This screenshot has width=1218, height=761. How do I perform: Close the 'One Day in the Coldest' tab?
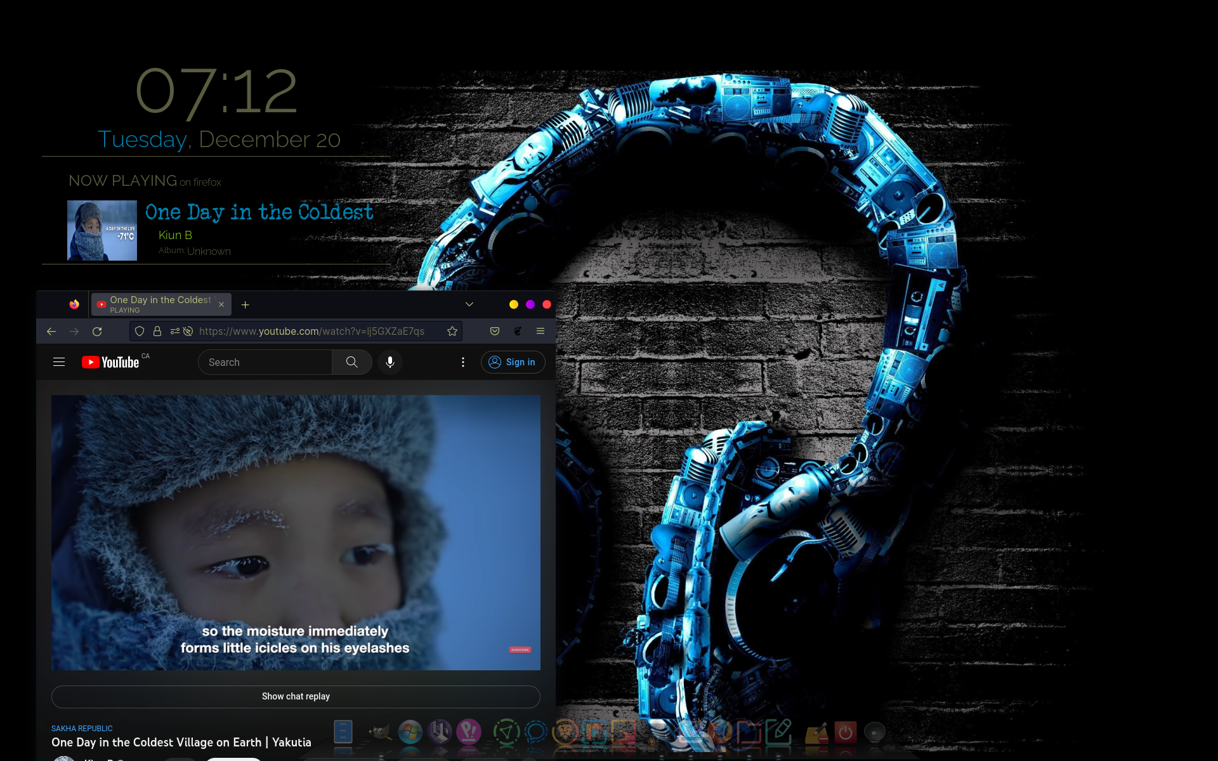pos(221,304)
